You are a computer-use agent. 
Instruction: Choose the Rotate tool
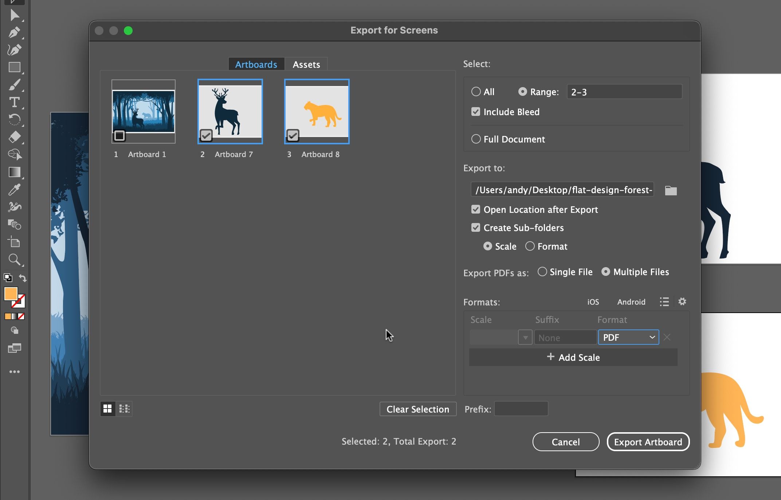point(15,120)
